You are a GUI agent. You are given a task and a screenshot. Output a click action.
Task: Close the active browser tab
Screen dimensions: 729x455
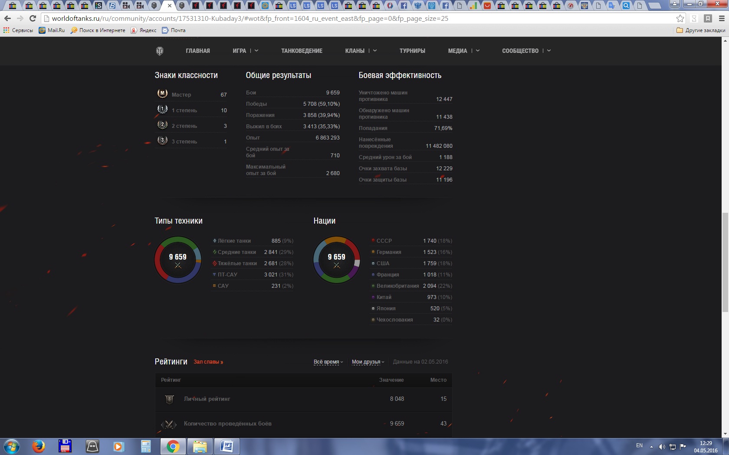(169, 6)
